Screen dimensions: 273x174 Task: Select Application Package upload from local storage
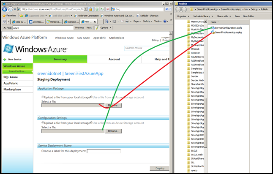[x=43, y=97]
